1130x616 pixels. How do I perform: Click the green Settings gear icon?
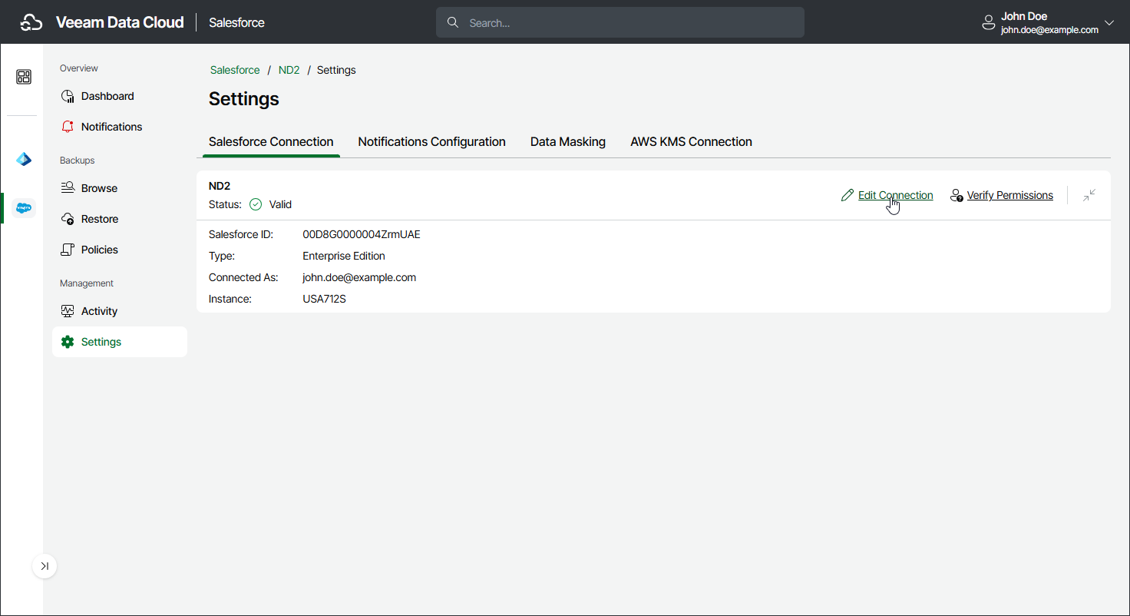coord(68,342)
